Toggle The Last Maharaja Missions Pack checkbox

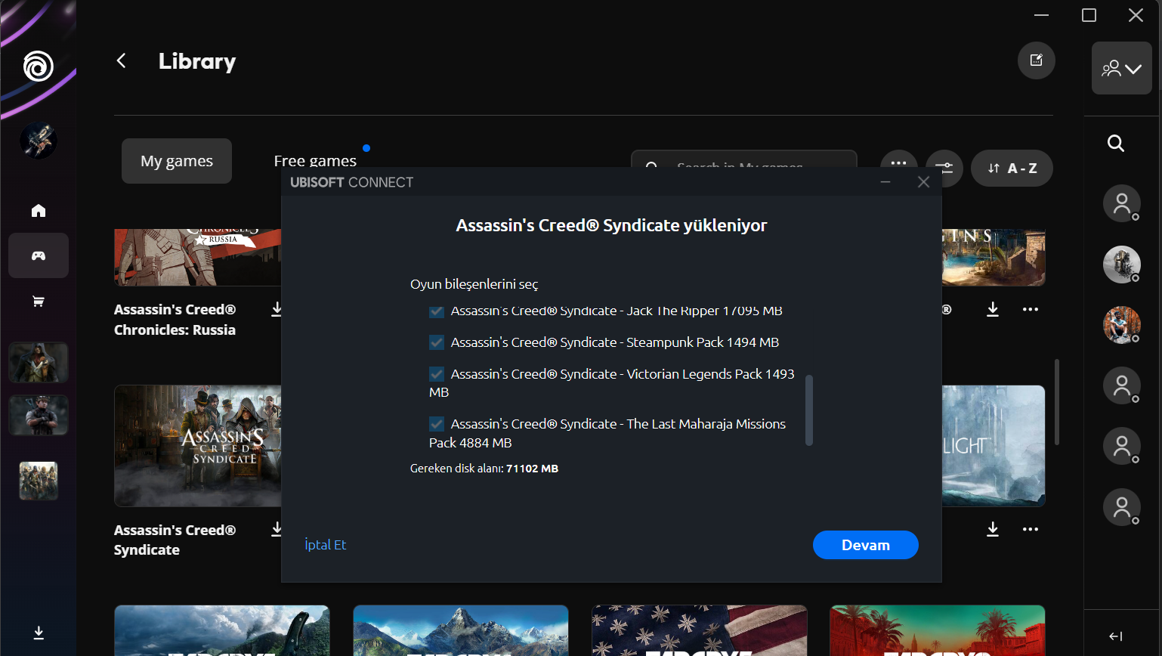(x=437, y=424)
